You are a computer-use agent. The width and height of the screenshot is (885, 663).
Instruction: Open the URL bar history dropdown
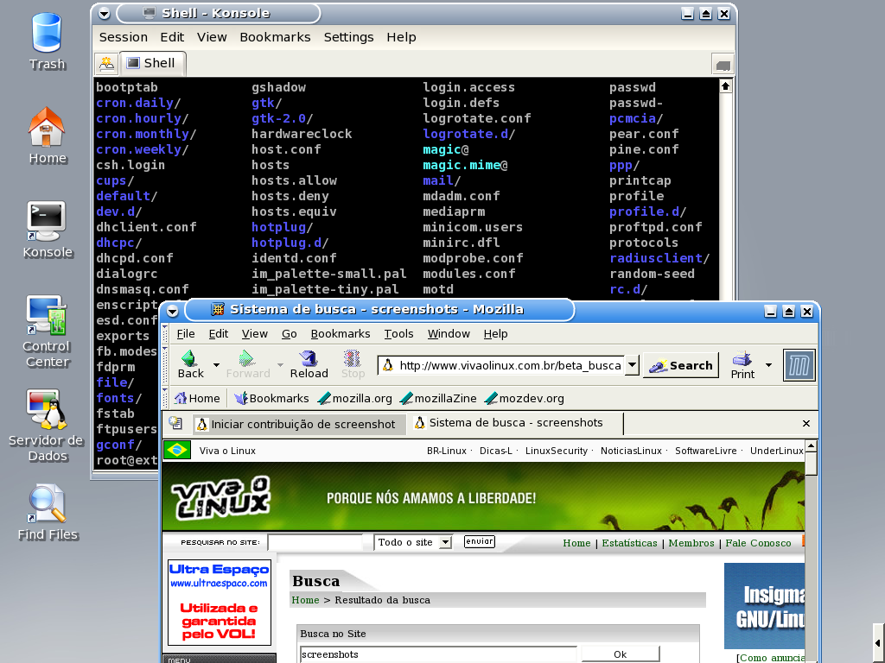tap(632, 365)
